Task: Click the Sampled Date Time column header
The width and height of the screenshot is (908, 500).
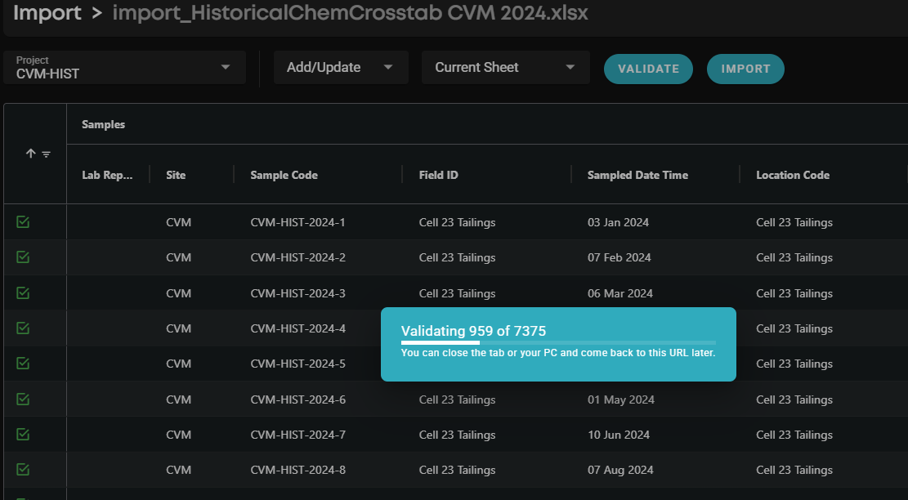Action: point(637,175)
